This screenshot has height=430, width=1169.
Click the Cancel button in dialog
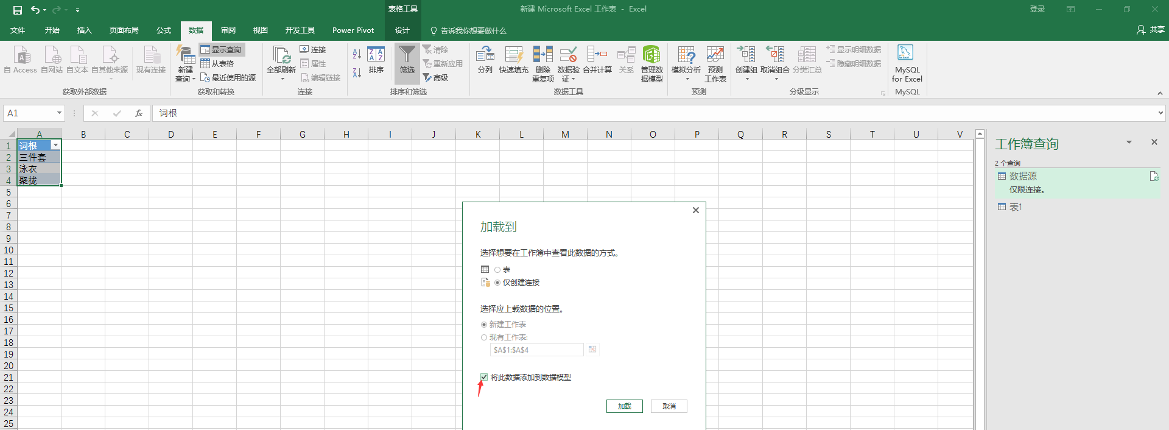pos(669,406)
